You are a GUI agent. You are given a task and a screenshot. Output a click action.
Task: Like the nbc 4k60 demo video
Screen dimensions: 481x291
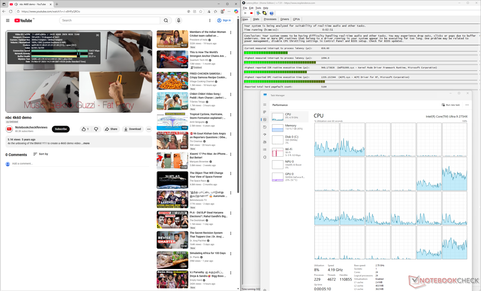coord(85,129)
